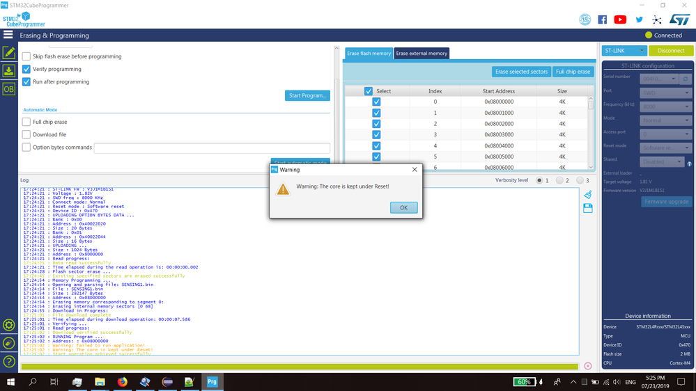
Task: Uncheck Verify programming
Action: (26, 69)
